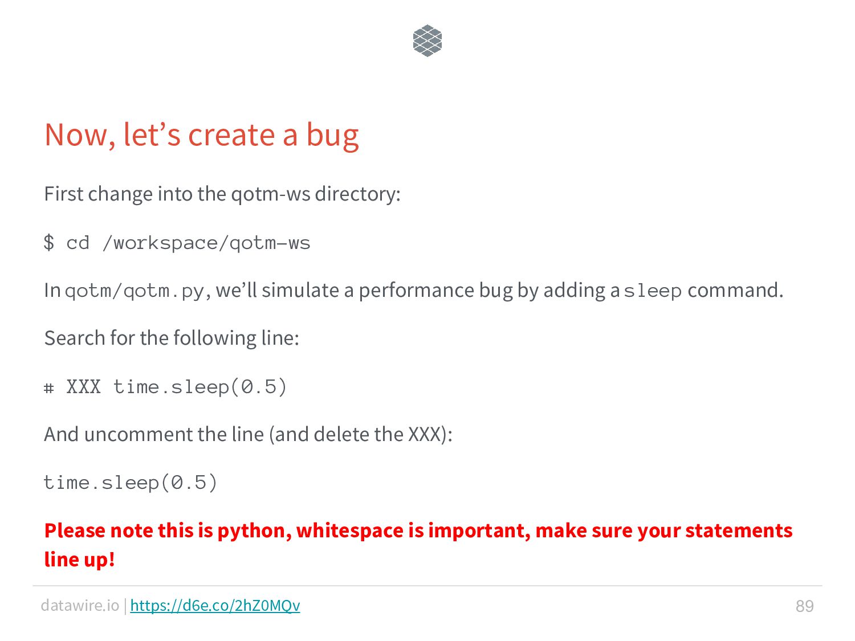This screenshot has width=855, height=641.
Task: Select the uncommented time.sleep(0.5) line
Action: point(131,483)
